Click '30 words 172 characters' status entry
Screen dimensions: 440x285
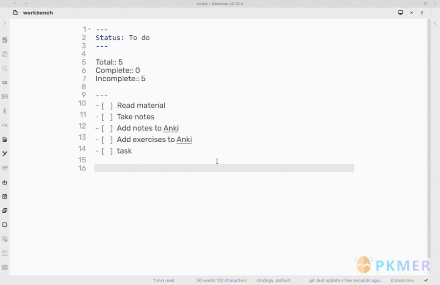221,280
